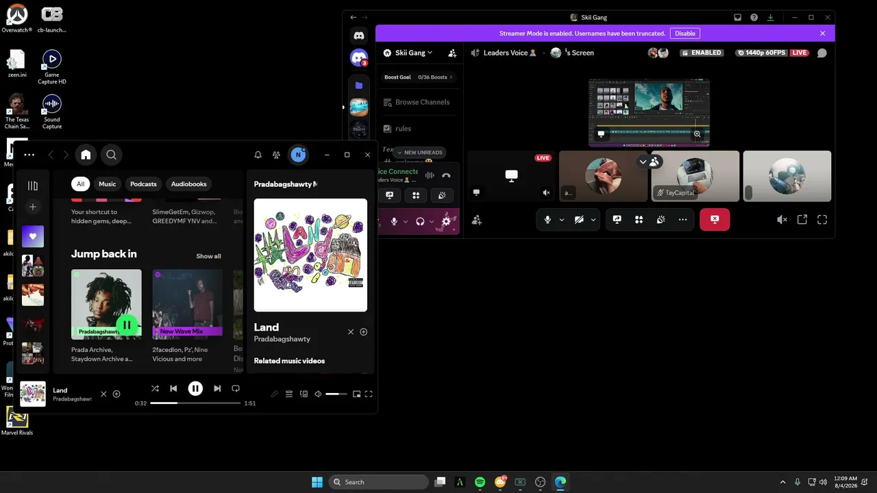Disable Streamer Mode in Discord
877x493 pixels.
coord(684,33)
